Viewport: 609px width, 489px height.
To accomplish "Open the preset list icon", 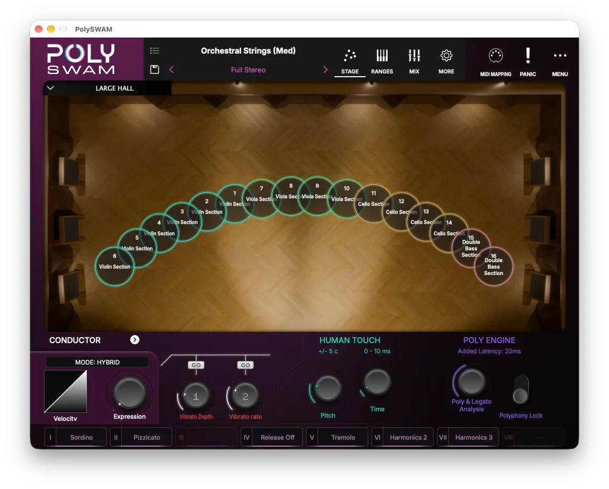I will coord(154,50).
